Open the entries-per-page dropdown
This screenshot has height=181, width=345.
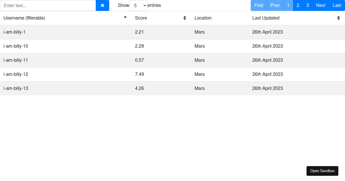point(138,5)
